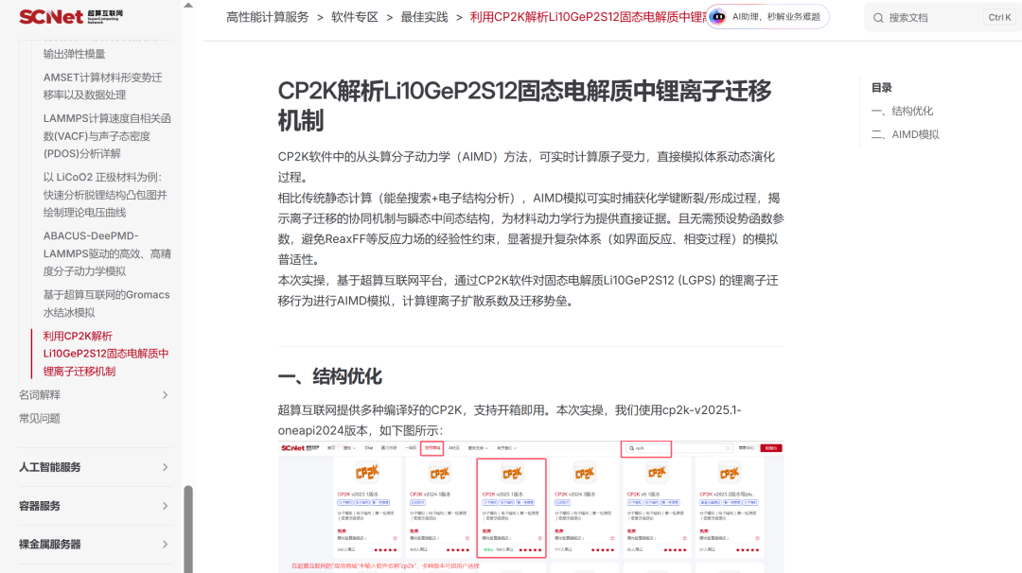This screenshot has height=573, width=1022.
Task: Click the sidebar vertical scrollbar thumb
Action: [x=188, y=528]
